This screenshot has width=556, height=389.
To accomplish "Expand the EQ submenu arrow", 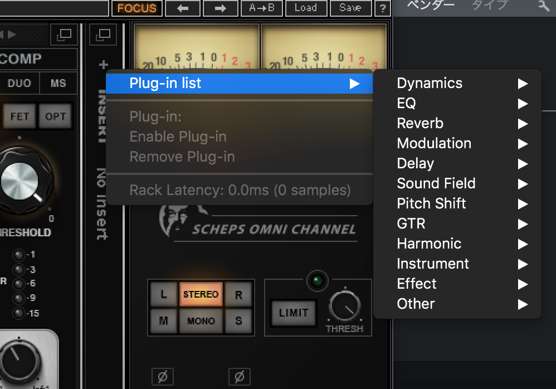I will tap(523, 104).
